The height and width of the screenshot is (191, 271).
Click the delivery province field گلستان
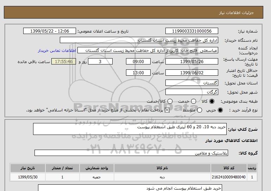coord(192,83)
